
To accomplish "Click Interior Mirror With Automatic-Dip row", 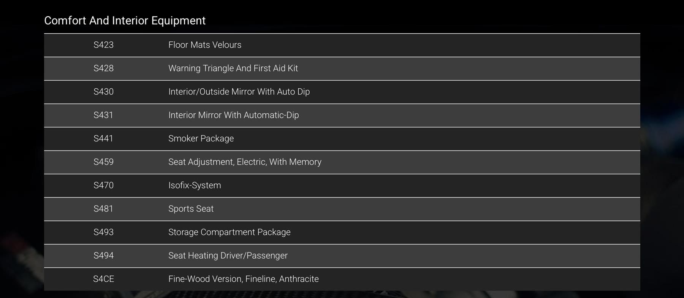I will [x=342, y=115].
